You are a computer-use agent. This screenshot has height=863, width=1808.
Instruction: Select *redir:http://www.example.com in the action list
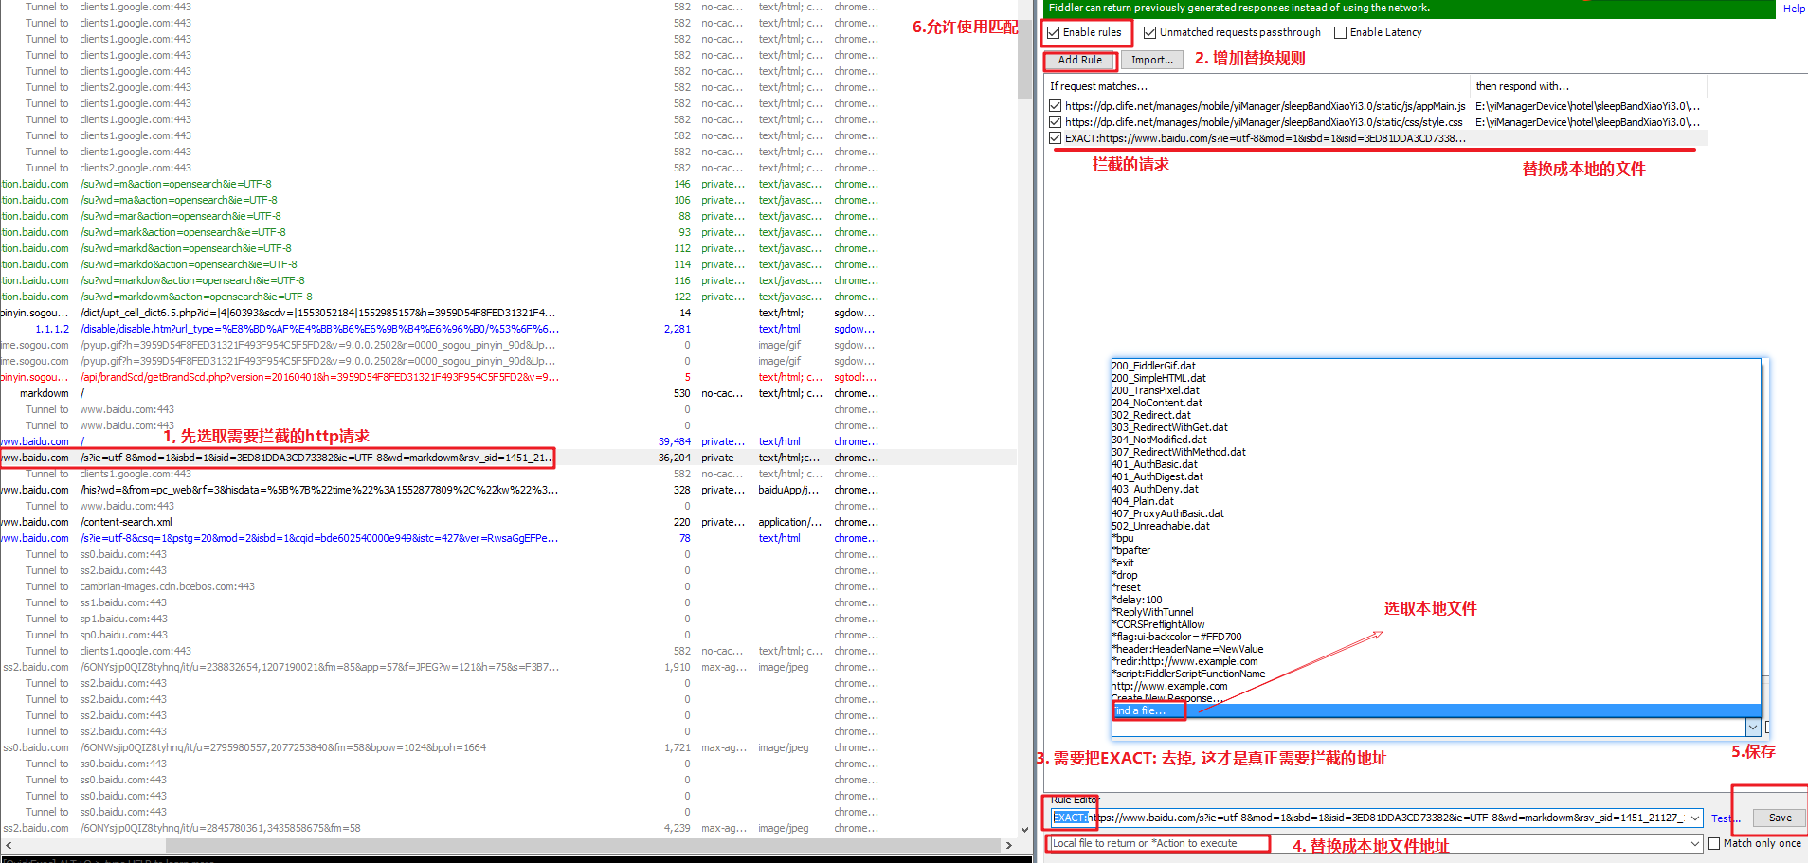click(1435, 661)
